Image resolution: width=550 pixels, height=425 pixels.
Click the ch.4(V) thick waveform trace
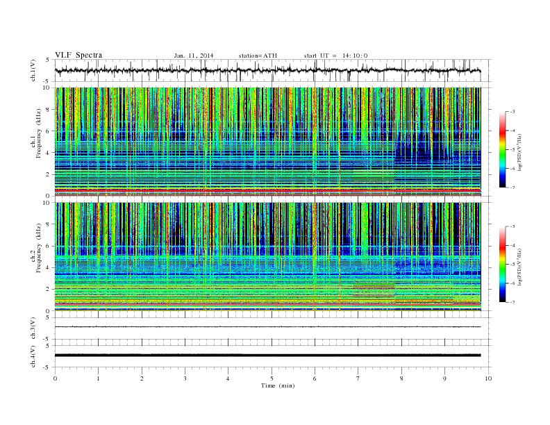tap(267, 356)
